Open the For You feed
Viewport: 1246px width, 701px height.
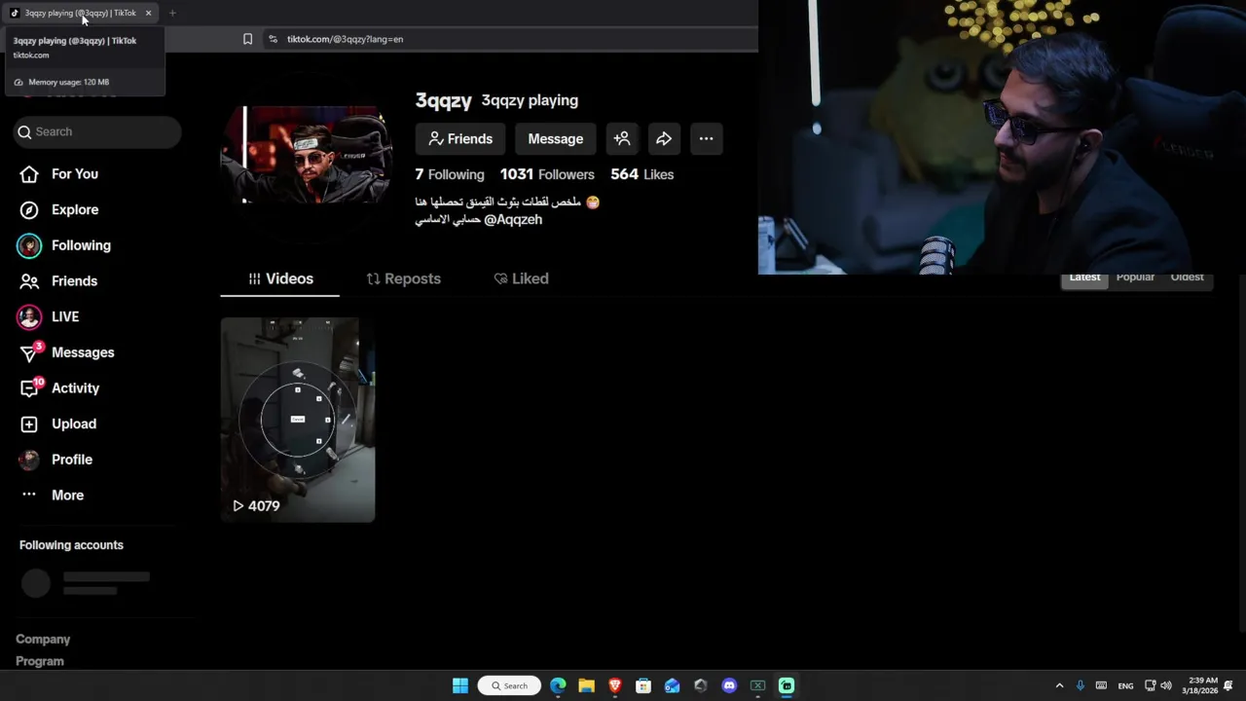[59, 174]
